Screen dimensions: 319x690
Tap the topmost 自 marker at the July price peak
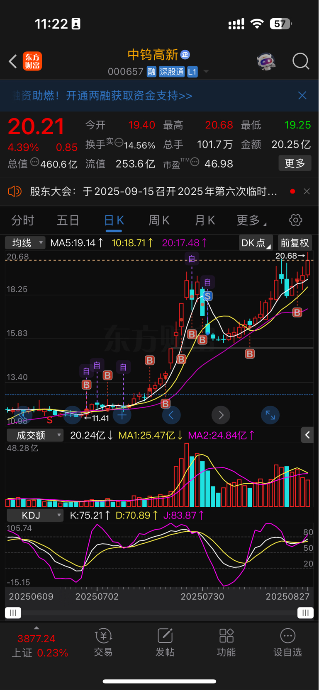click(192, 259)
